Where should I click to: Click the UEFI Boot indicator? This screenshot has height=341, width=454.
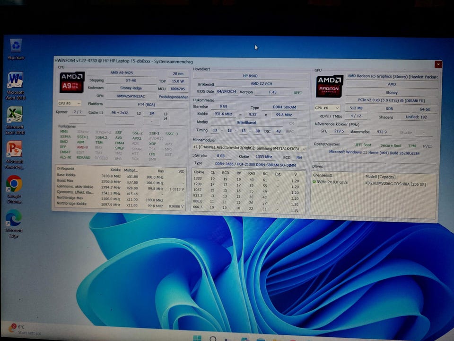click(363, 145)
